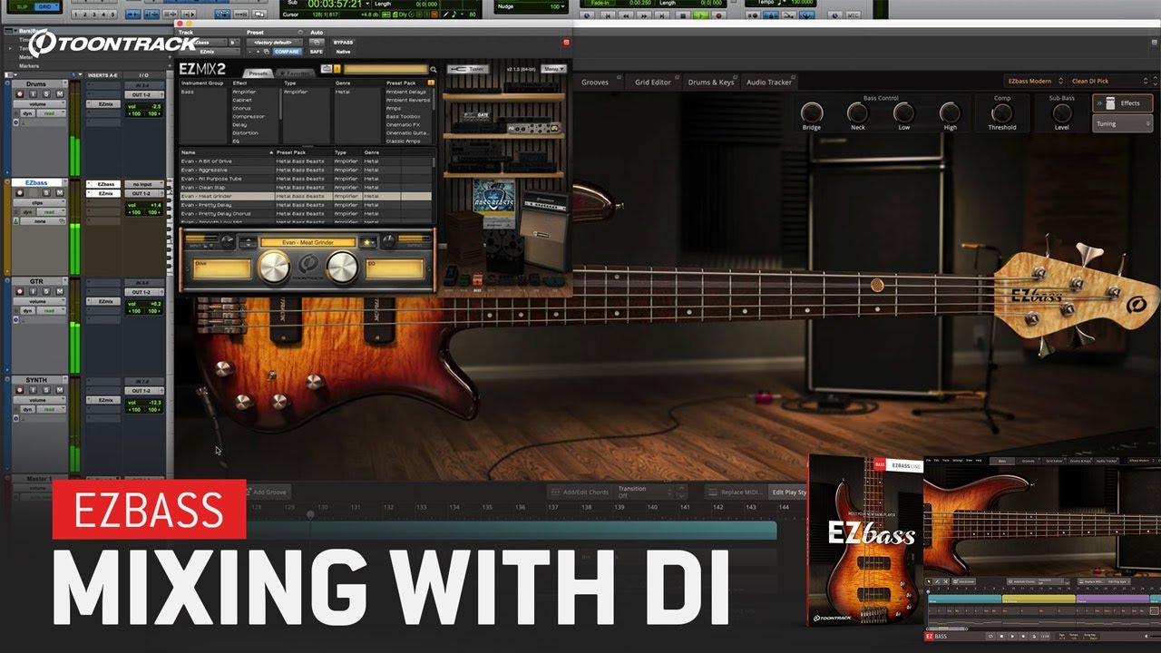Viewport: 1161px width, 653px height.
Task: Mute the Drums track
Action: [60, 94]
